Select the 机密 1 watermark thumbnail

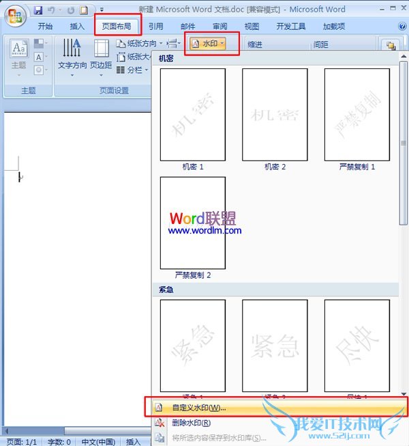point(193,114)
